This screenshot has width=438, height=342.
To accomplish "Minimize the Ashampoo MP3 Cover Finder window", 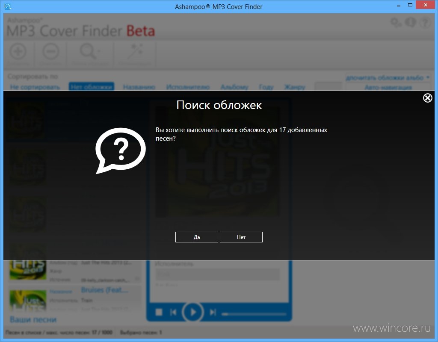I will coord(399,5).
